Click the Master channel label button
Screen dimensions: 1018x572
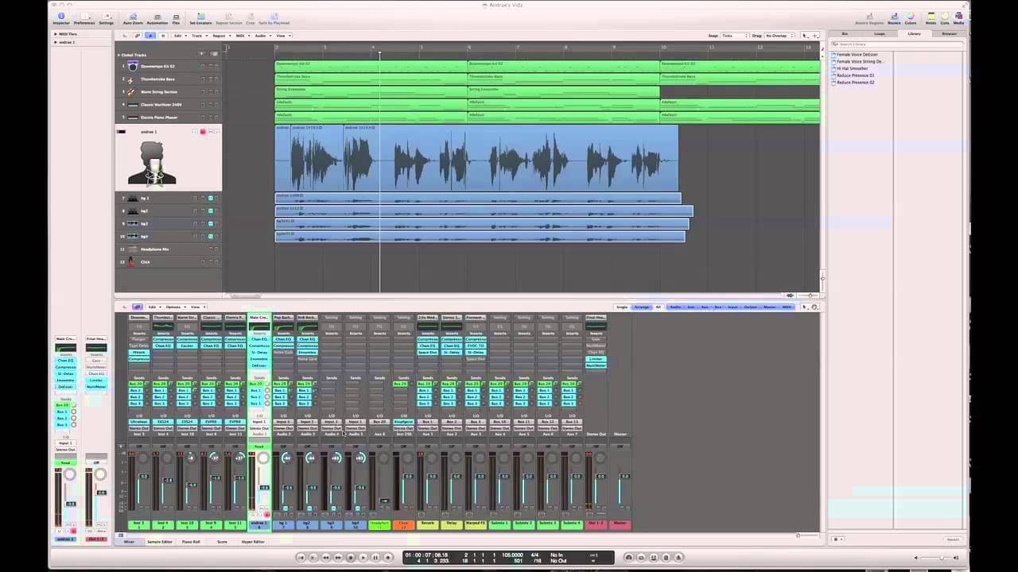(x=620, y=524)
